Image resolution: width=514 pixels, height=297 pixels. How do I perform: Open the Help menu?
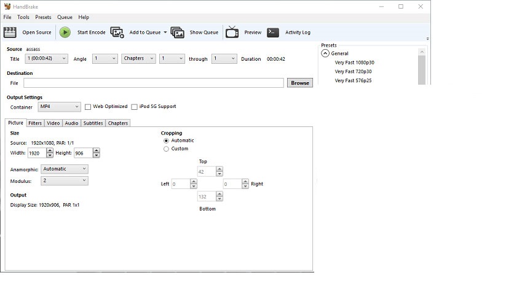tap(84, 17)
